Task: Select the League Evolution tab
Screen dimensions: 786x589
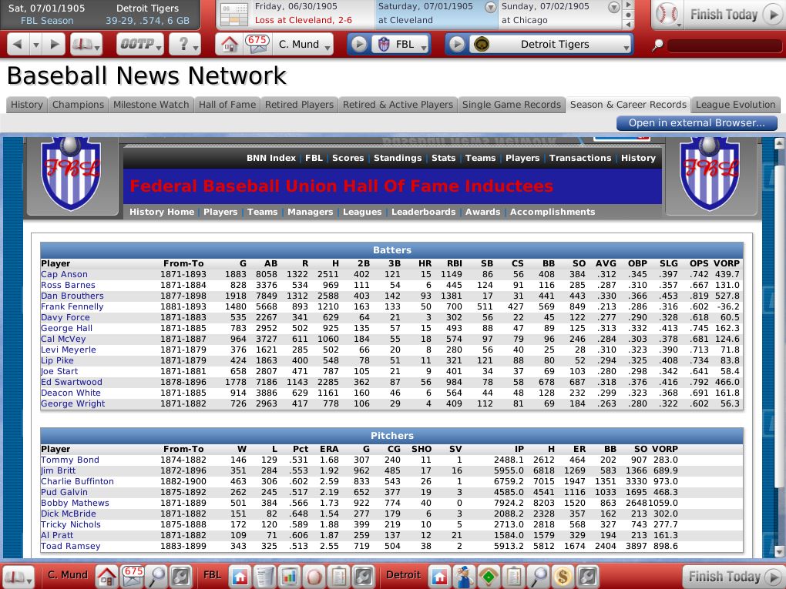Action: click(735, 105)
